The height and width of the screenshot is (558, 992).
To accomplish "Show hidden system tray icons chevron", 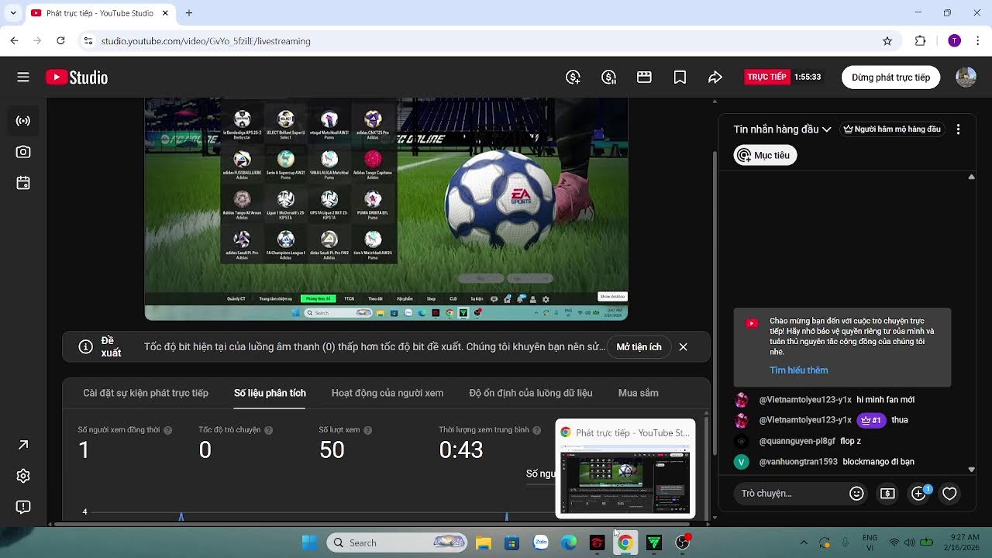I will [803, 542].
